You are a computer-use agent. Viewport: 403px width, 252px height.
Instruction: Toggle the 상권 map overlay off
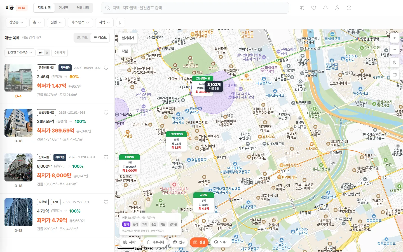click(x=199, y=242)
